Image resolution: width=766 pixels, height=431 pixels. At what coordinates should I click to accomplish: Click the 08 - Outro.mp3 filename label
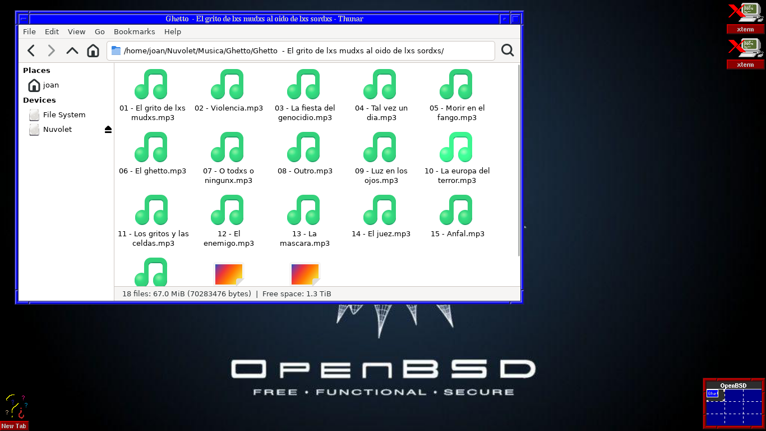coord(305,171)
